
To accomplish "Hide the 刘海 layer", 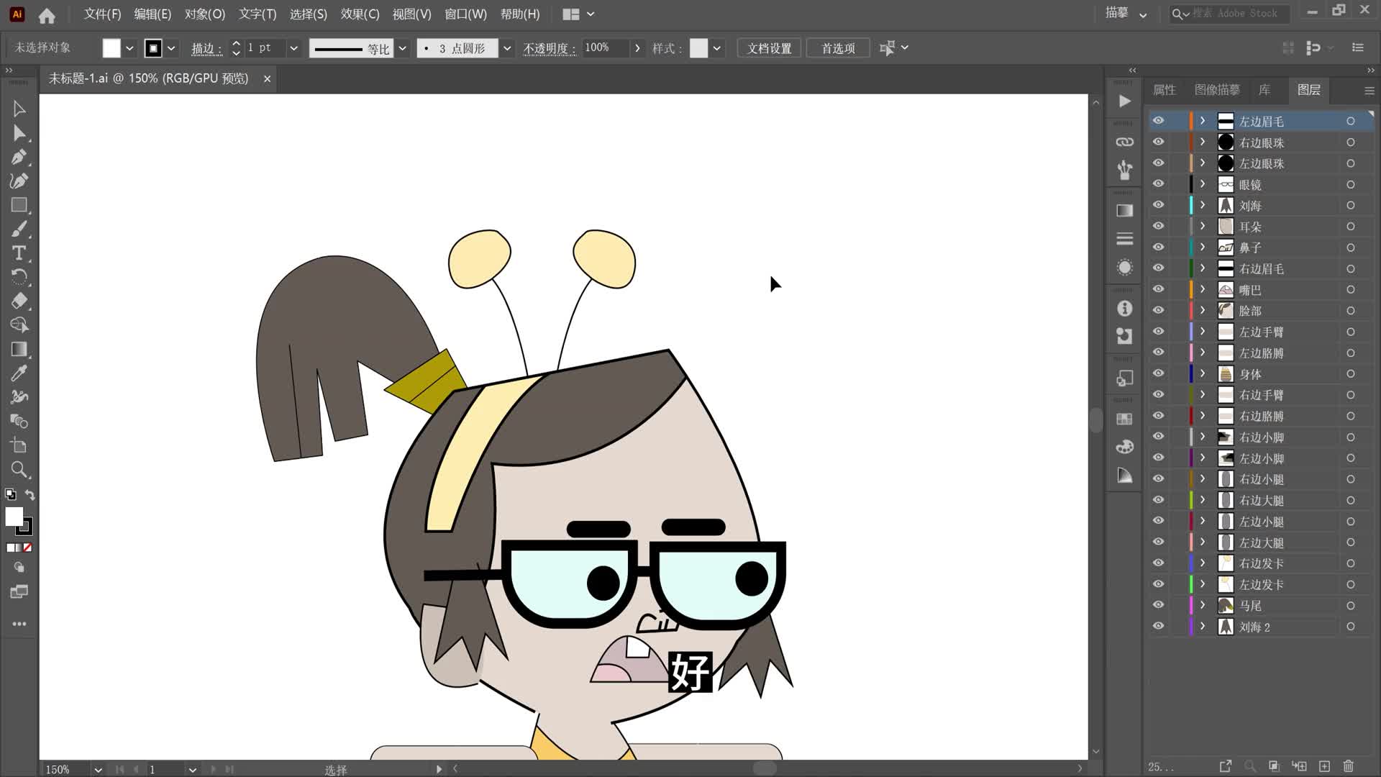I will point(1158,205).
